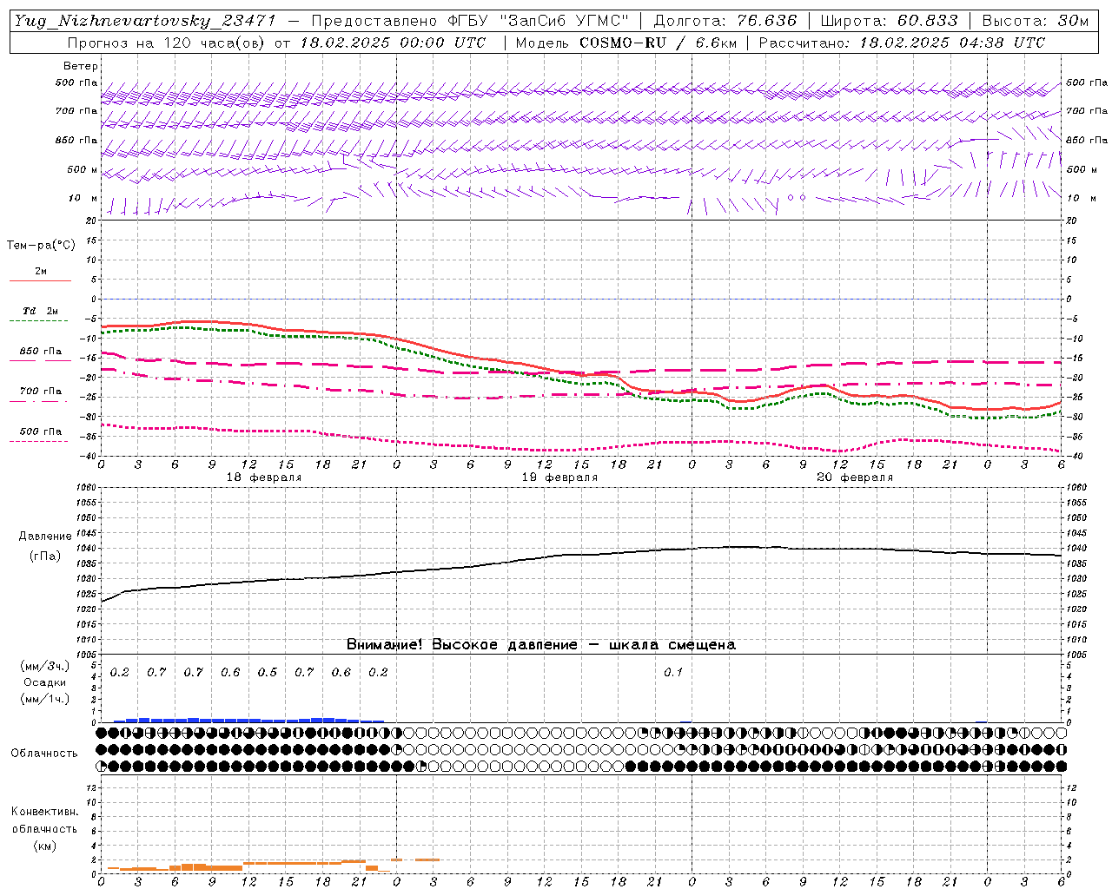Viewport: 1112px width, 889px height.
Task: Click the (мм/3ч.) unit label
Action: [45, 666]
